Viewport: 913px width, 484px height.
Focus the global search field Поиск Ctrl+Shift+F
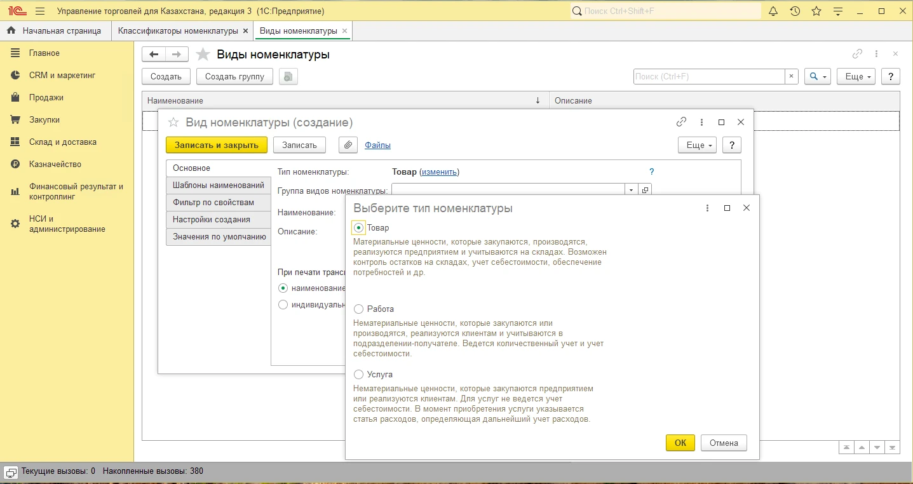pyautogui.click(x=666, y=11)
